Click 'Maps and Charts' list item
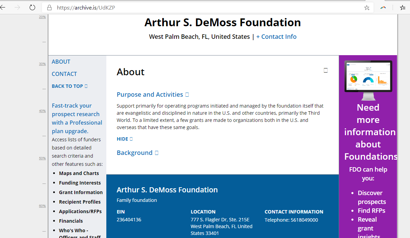This screenshot has height=238, width=410. click(79, 173)
